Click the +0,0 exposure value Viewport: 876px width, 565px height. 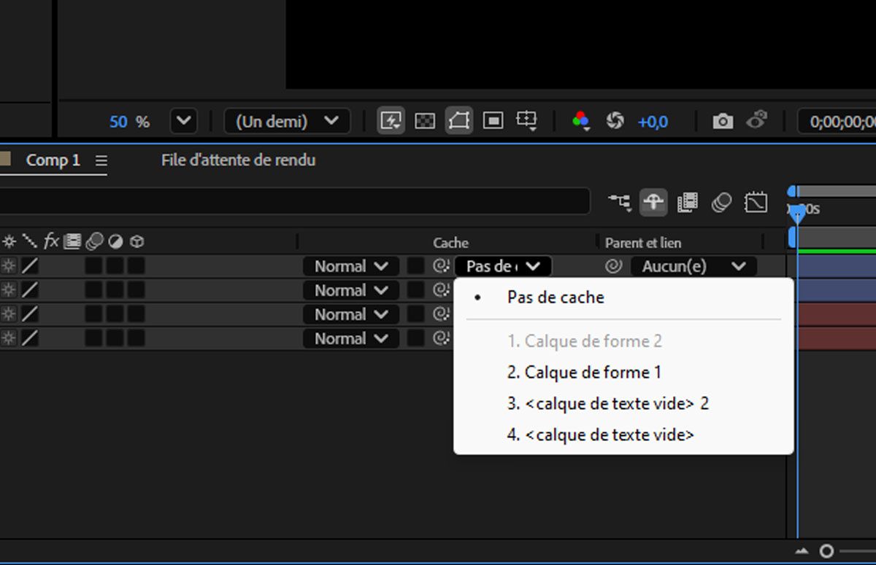click(653, 122)
